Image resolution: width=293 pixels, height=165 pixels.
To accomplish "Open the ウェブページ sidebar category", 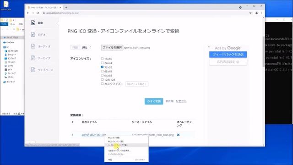I will (x=42, y=70).
